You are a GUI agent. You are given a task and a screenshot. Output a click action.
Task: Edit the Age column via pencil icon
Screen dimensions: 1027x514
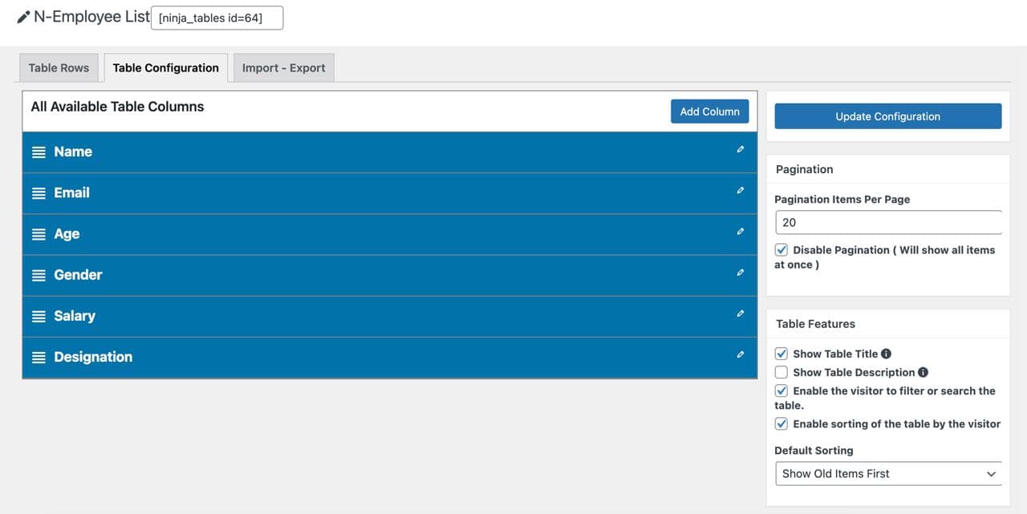(x=740, y=232)
